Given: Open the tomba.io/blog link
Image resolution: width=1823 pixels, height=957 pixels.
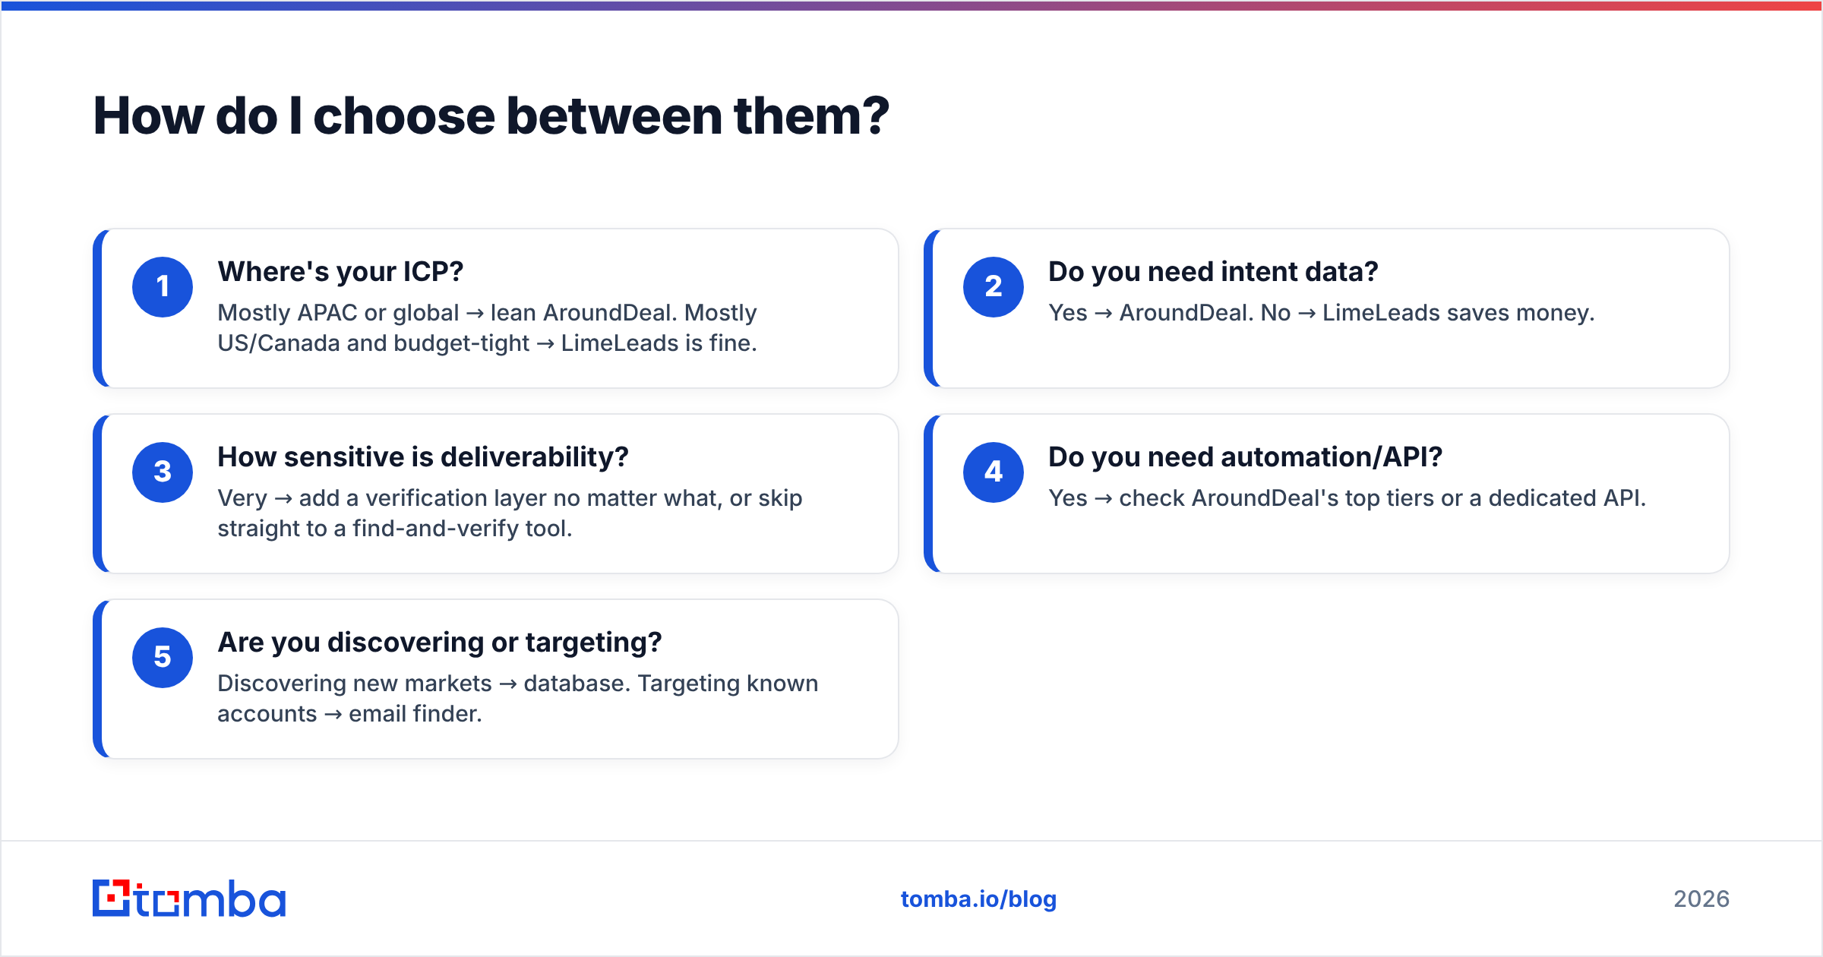Looking at the screenshot, I should [x=978, y=899].
